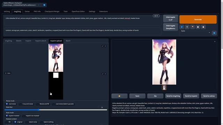Open the Settings tab
The height and width of the screenshot is (125, 223).
[92, 11]
